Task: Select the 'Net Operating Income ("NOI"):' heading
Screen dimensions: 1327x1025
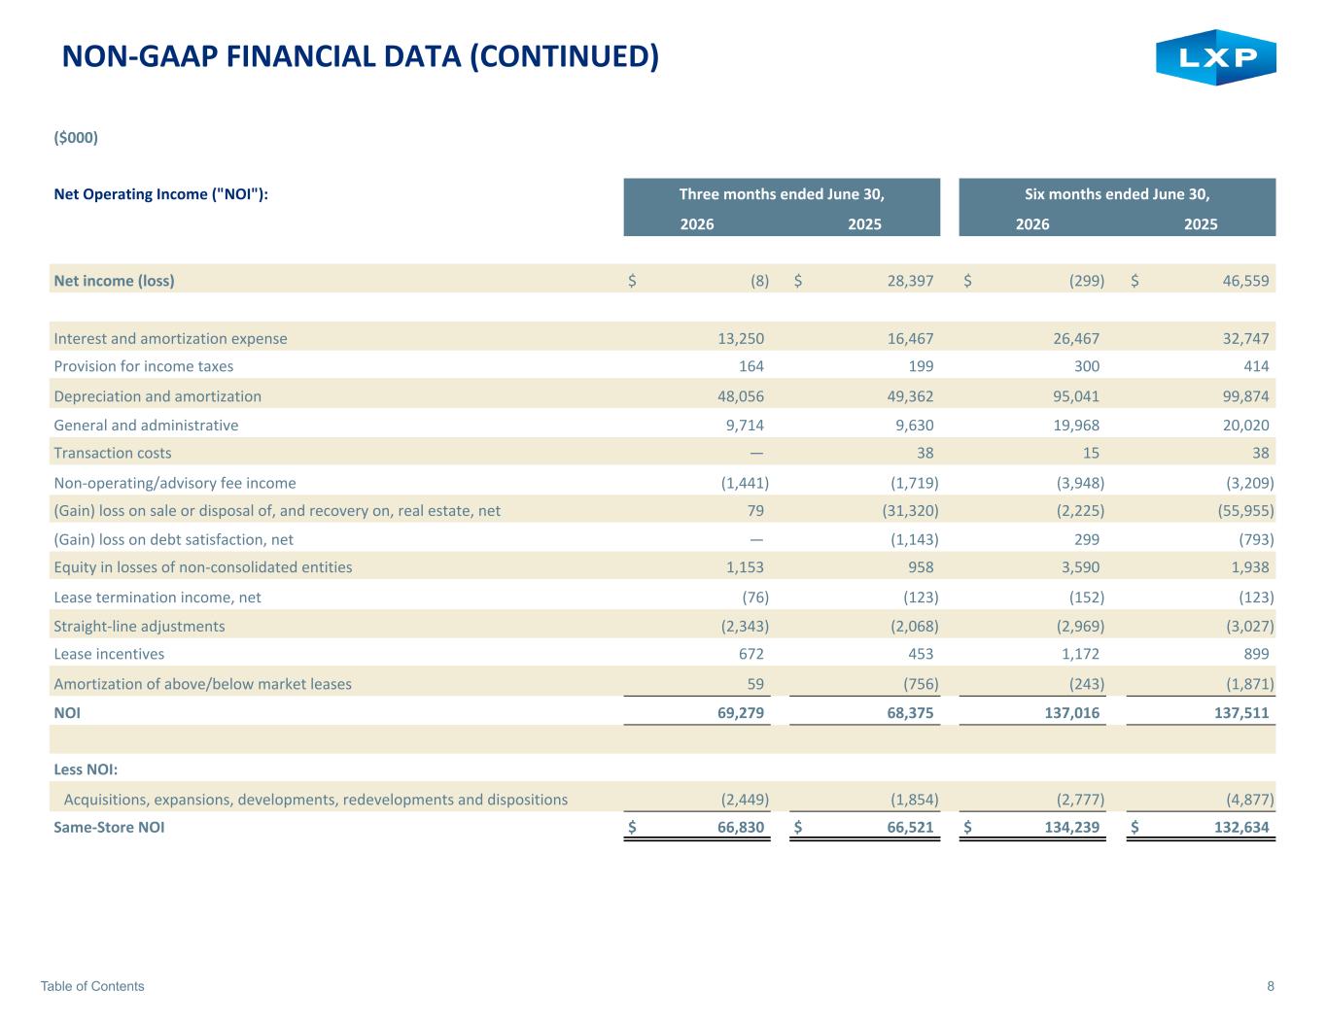Action: coord(161,194)
